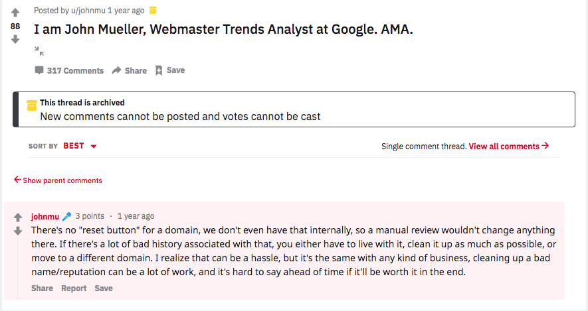Save the post with bookmark icon

[169, 70]
